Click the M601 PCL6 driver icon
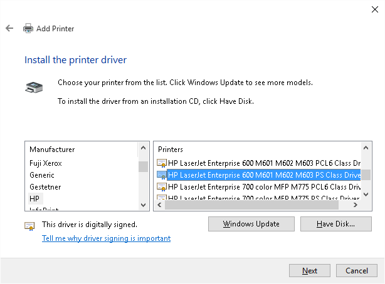The width and height of the screenshot is (385, 284). (162, 163)
